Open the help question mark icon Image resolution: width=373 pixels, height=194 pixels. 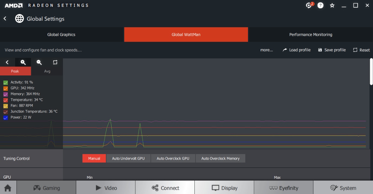pyautogui.click(x=320, y=5)
